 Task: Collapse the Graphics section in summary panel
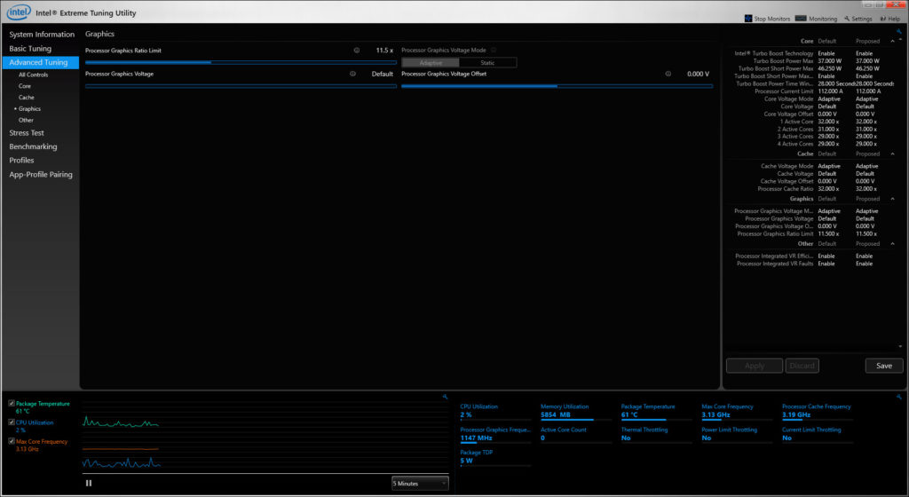(892, 199)
